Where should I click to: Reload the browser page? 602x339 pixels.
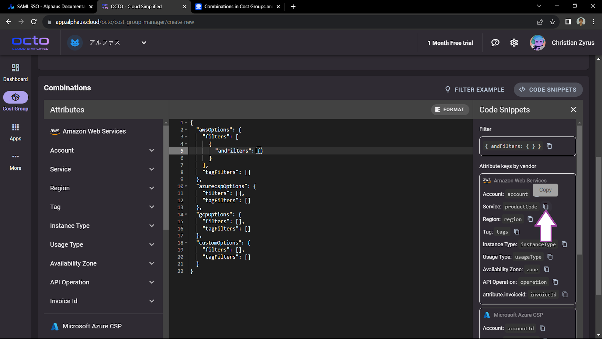(x=34, y=22)
